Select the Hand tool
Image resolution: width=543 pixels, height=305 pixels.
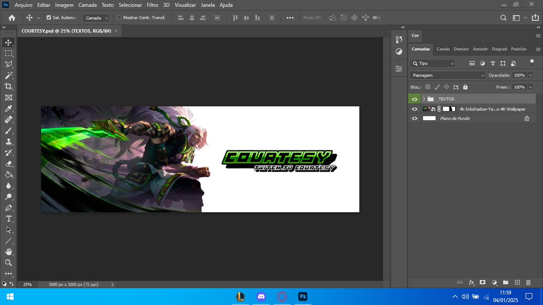pyautogui.click(x=9, y=252)
